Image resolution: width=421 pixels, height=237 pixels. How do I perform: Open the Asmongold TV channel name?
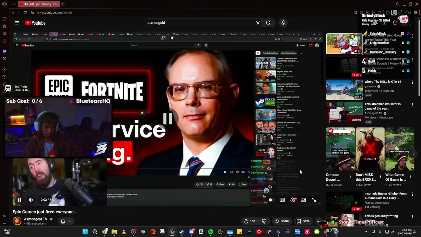(x=36, y=219)
